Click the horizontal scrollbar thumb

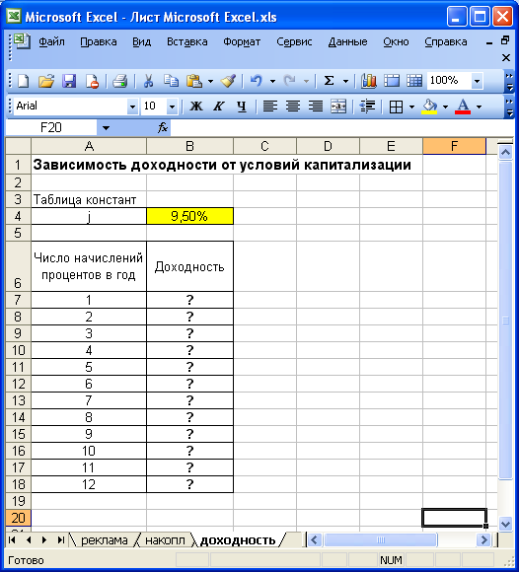pos(380,539)
